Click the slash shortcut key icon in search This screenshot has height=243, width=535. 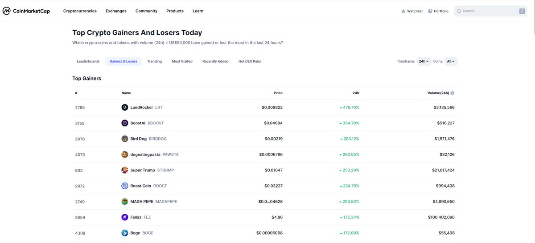coord(522,11)
